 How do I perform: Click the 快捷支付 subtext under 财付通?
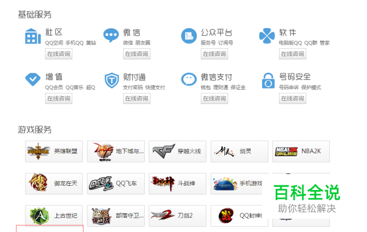point(155,88)
